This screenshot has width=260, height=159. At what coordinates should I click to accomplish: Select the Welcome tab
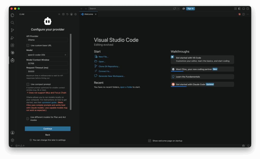(x=89, y=14)
